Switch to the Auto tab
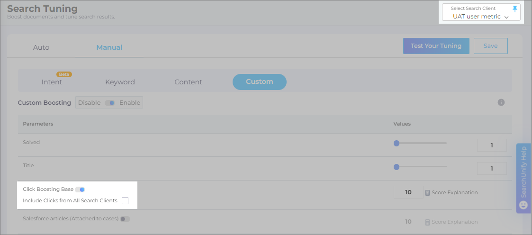Screen dimensions: 532x235 (x=41, y=47)
